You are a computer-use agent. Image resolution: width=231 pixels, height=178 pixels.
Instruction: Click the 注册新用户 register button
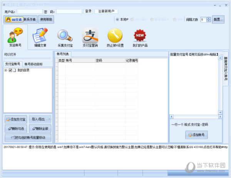pyautogui.click(x=106, y=11)
